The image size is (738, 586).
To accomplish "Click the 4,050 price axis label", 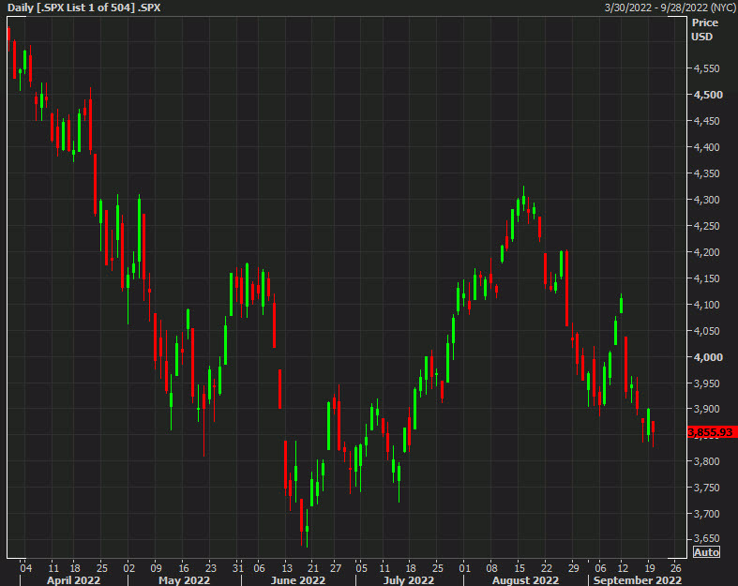I will point(706,331).
